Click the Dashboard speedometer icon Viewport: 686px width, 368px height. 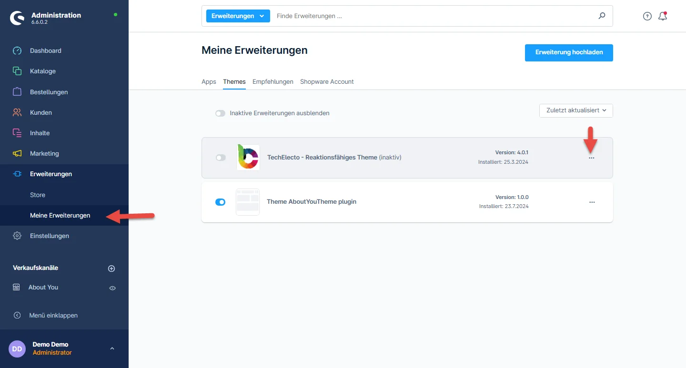coord(17,50)
